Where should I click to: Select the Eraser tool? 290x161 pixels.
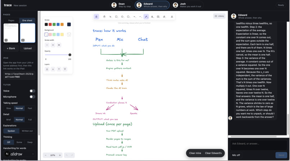coord(164,17)
